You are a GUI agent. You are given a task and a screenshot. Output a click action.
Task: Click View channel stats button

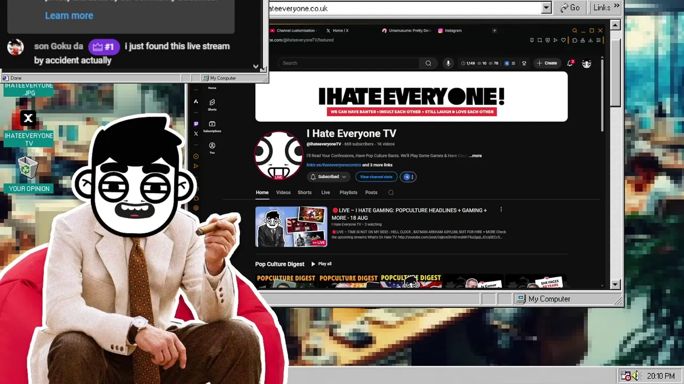[x=376, y=177]
